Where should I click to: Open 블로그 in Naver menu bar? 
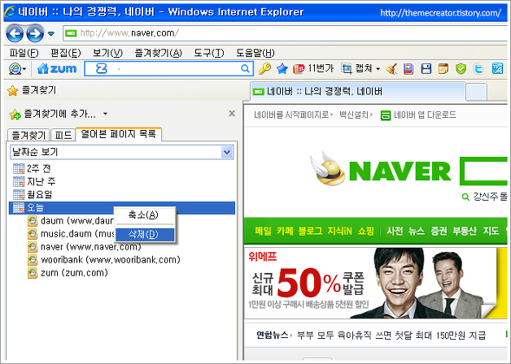pos(310,231)
